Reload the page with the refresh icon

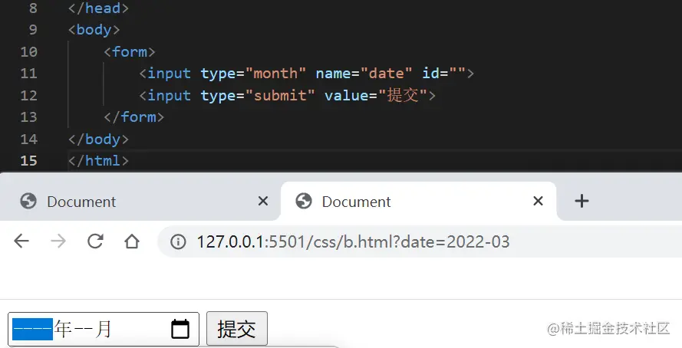[95, 241]
